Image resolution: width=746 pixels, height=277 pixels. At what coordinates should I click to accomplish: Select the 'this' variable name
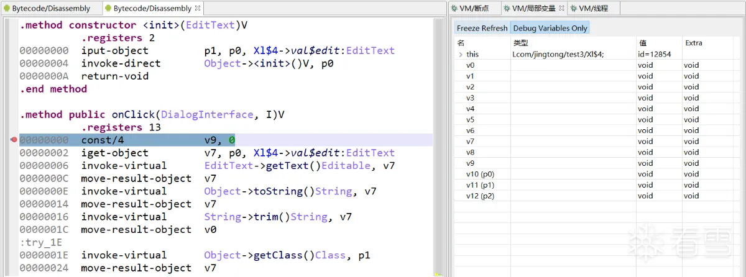coord(472,55)
